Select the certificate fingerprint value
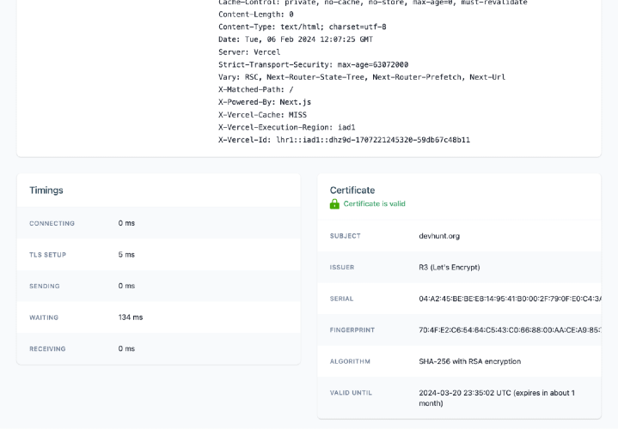 point(510,330)
